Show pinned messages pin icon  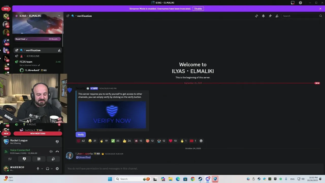[x=270, y=16]
